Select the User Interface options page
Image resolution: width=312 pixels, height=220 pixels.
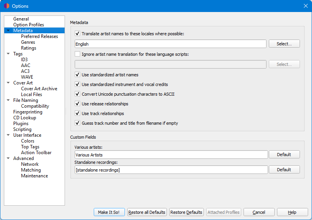coord(27,135)
